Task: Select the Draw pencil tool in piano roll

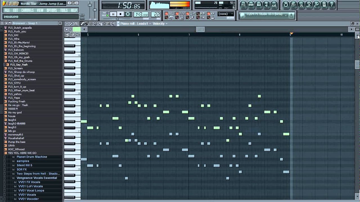Action: pos(82,24)
